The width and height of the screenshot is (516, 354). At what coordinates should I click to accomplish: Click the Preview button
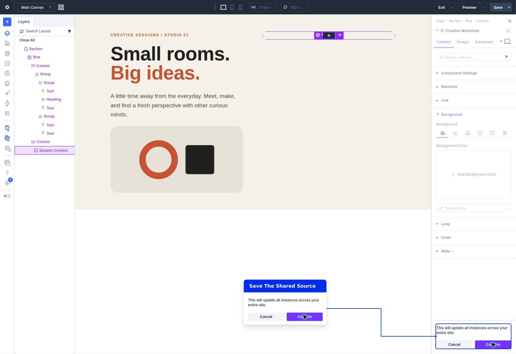point(469,7)
